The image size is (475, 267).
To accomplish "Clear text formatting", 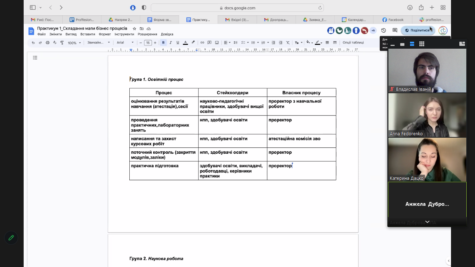I will [288, 43].
